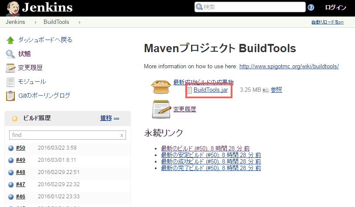This screenshot has height=207, width=355.
Task: Clear the find field with x button
Action: [122, 135]
